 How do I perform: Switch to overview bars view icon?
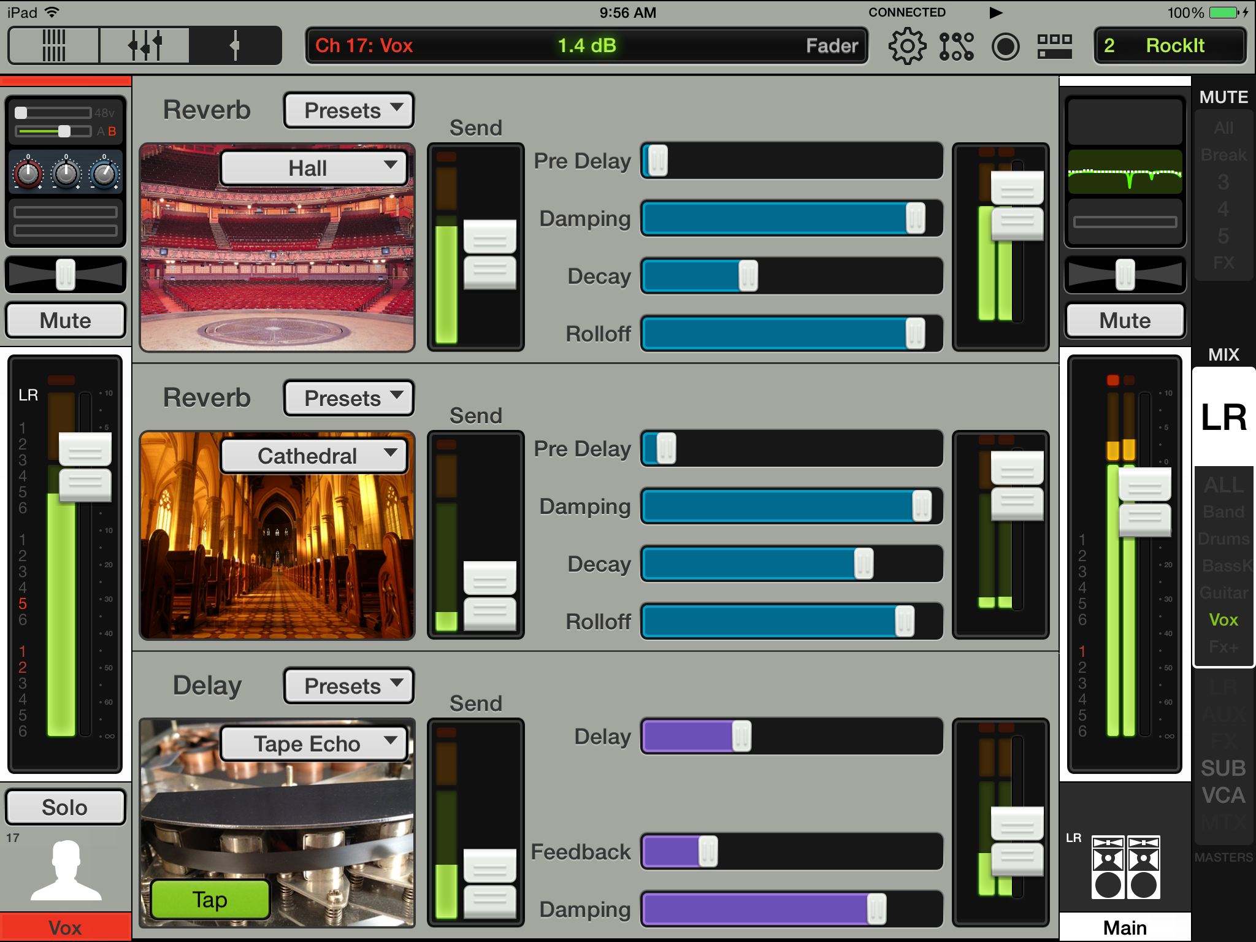click(54, 45)
